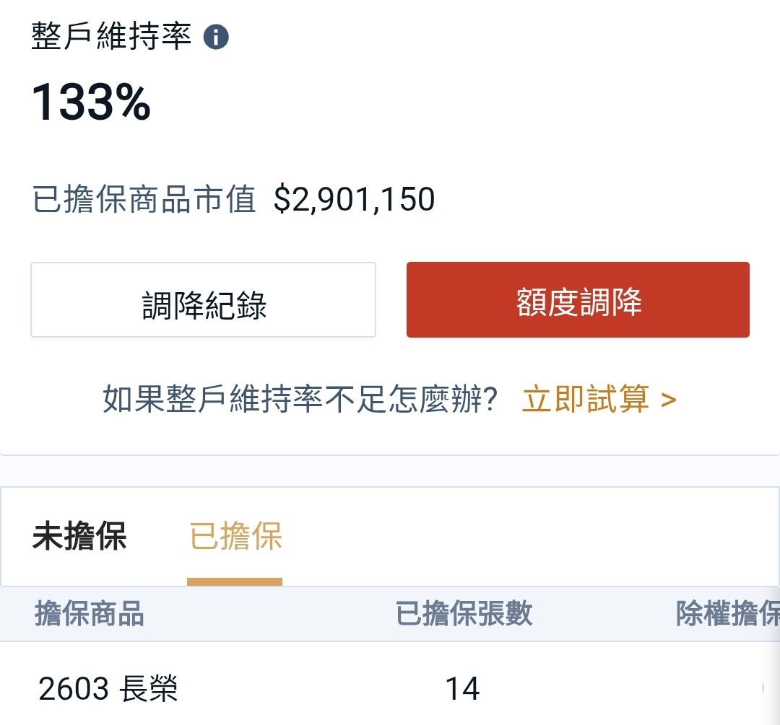Open the 立即試算 link

[585, 399]
